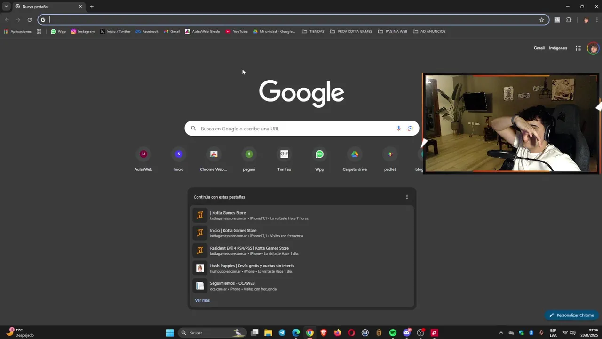Open the Inicio / Twitter bookmark

pos(115,32)
